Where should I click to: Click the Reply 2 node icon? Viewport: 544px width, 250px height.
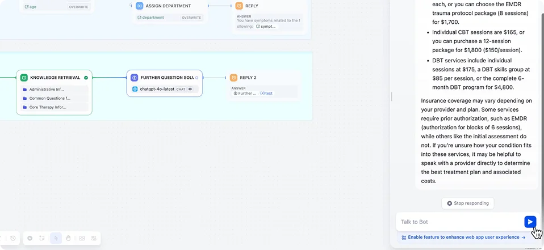tap(233, 78)
